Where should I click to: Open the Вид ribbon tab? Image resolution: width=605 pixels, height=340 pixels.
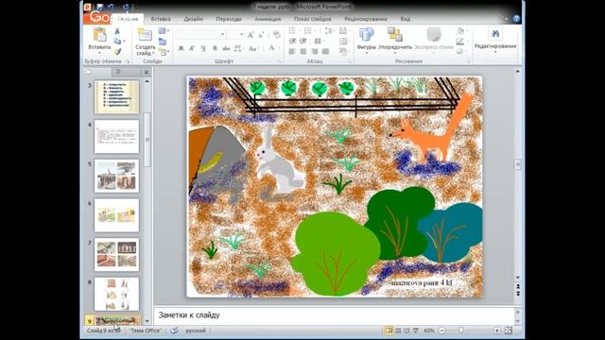click(x=406, y=19)
